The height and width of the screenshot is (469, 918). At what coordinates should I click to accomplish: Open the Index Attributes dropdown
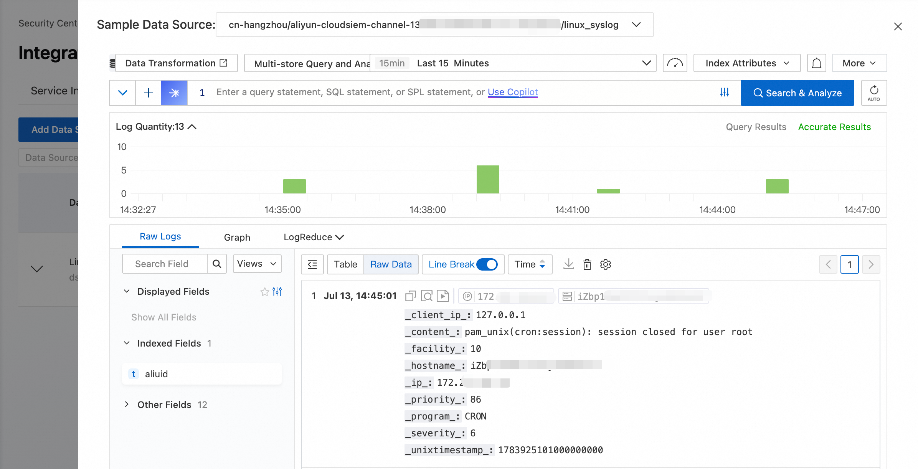coord(747,63)
